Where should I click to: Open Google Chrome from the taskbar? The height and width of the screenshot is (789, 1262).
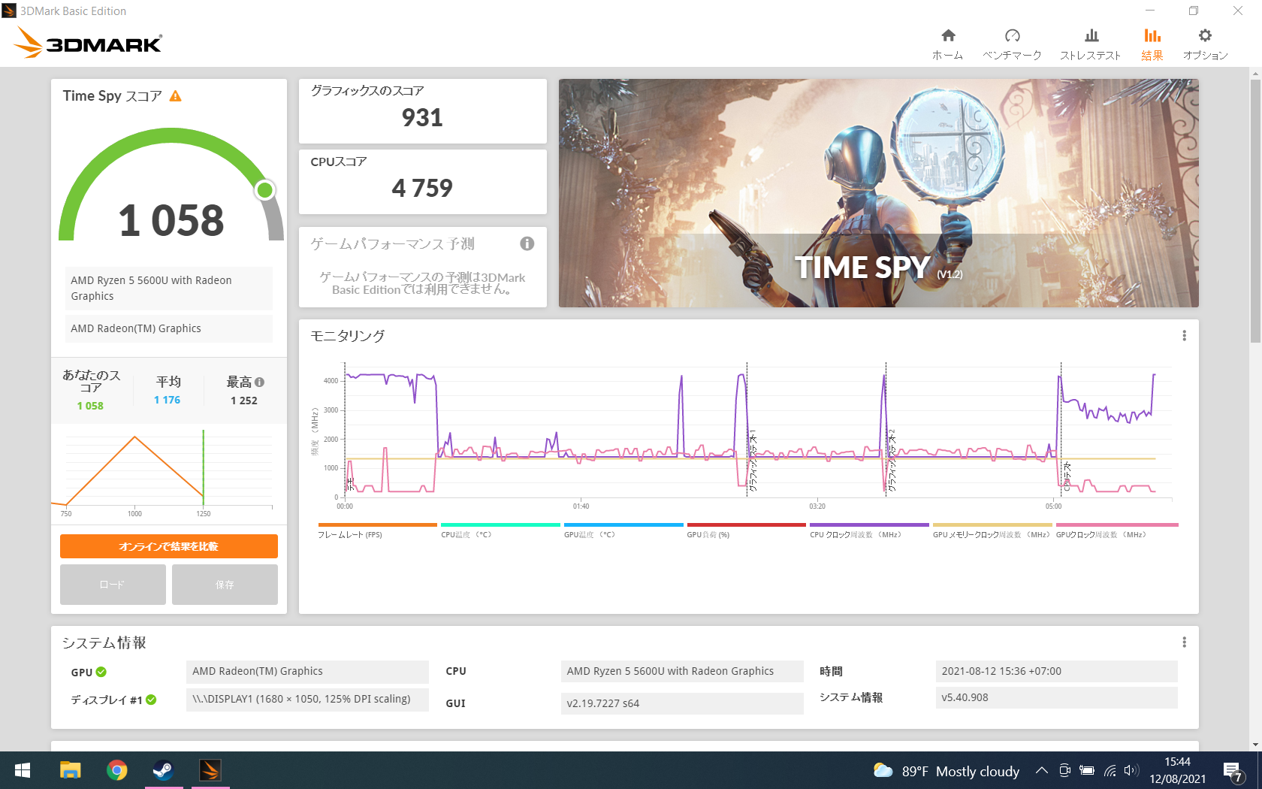click(x=116, y=770)
